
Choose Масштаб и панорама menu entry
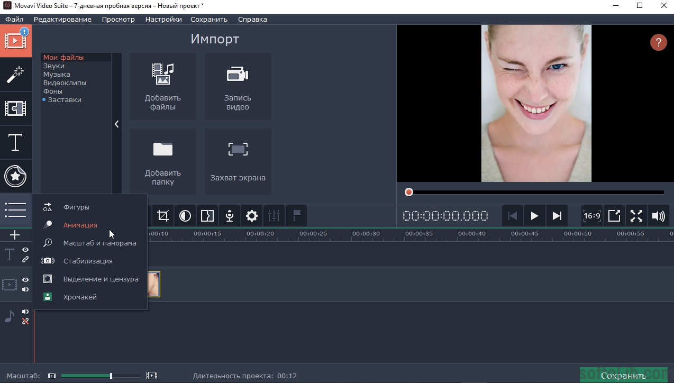click(89, 243)
